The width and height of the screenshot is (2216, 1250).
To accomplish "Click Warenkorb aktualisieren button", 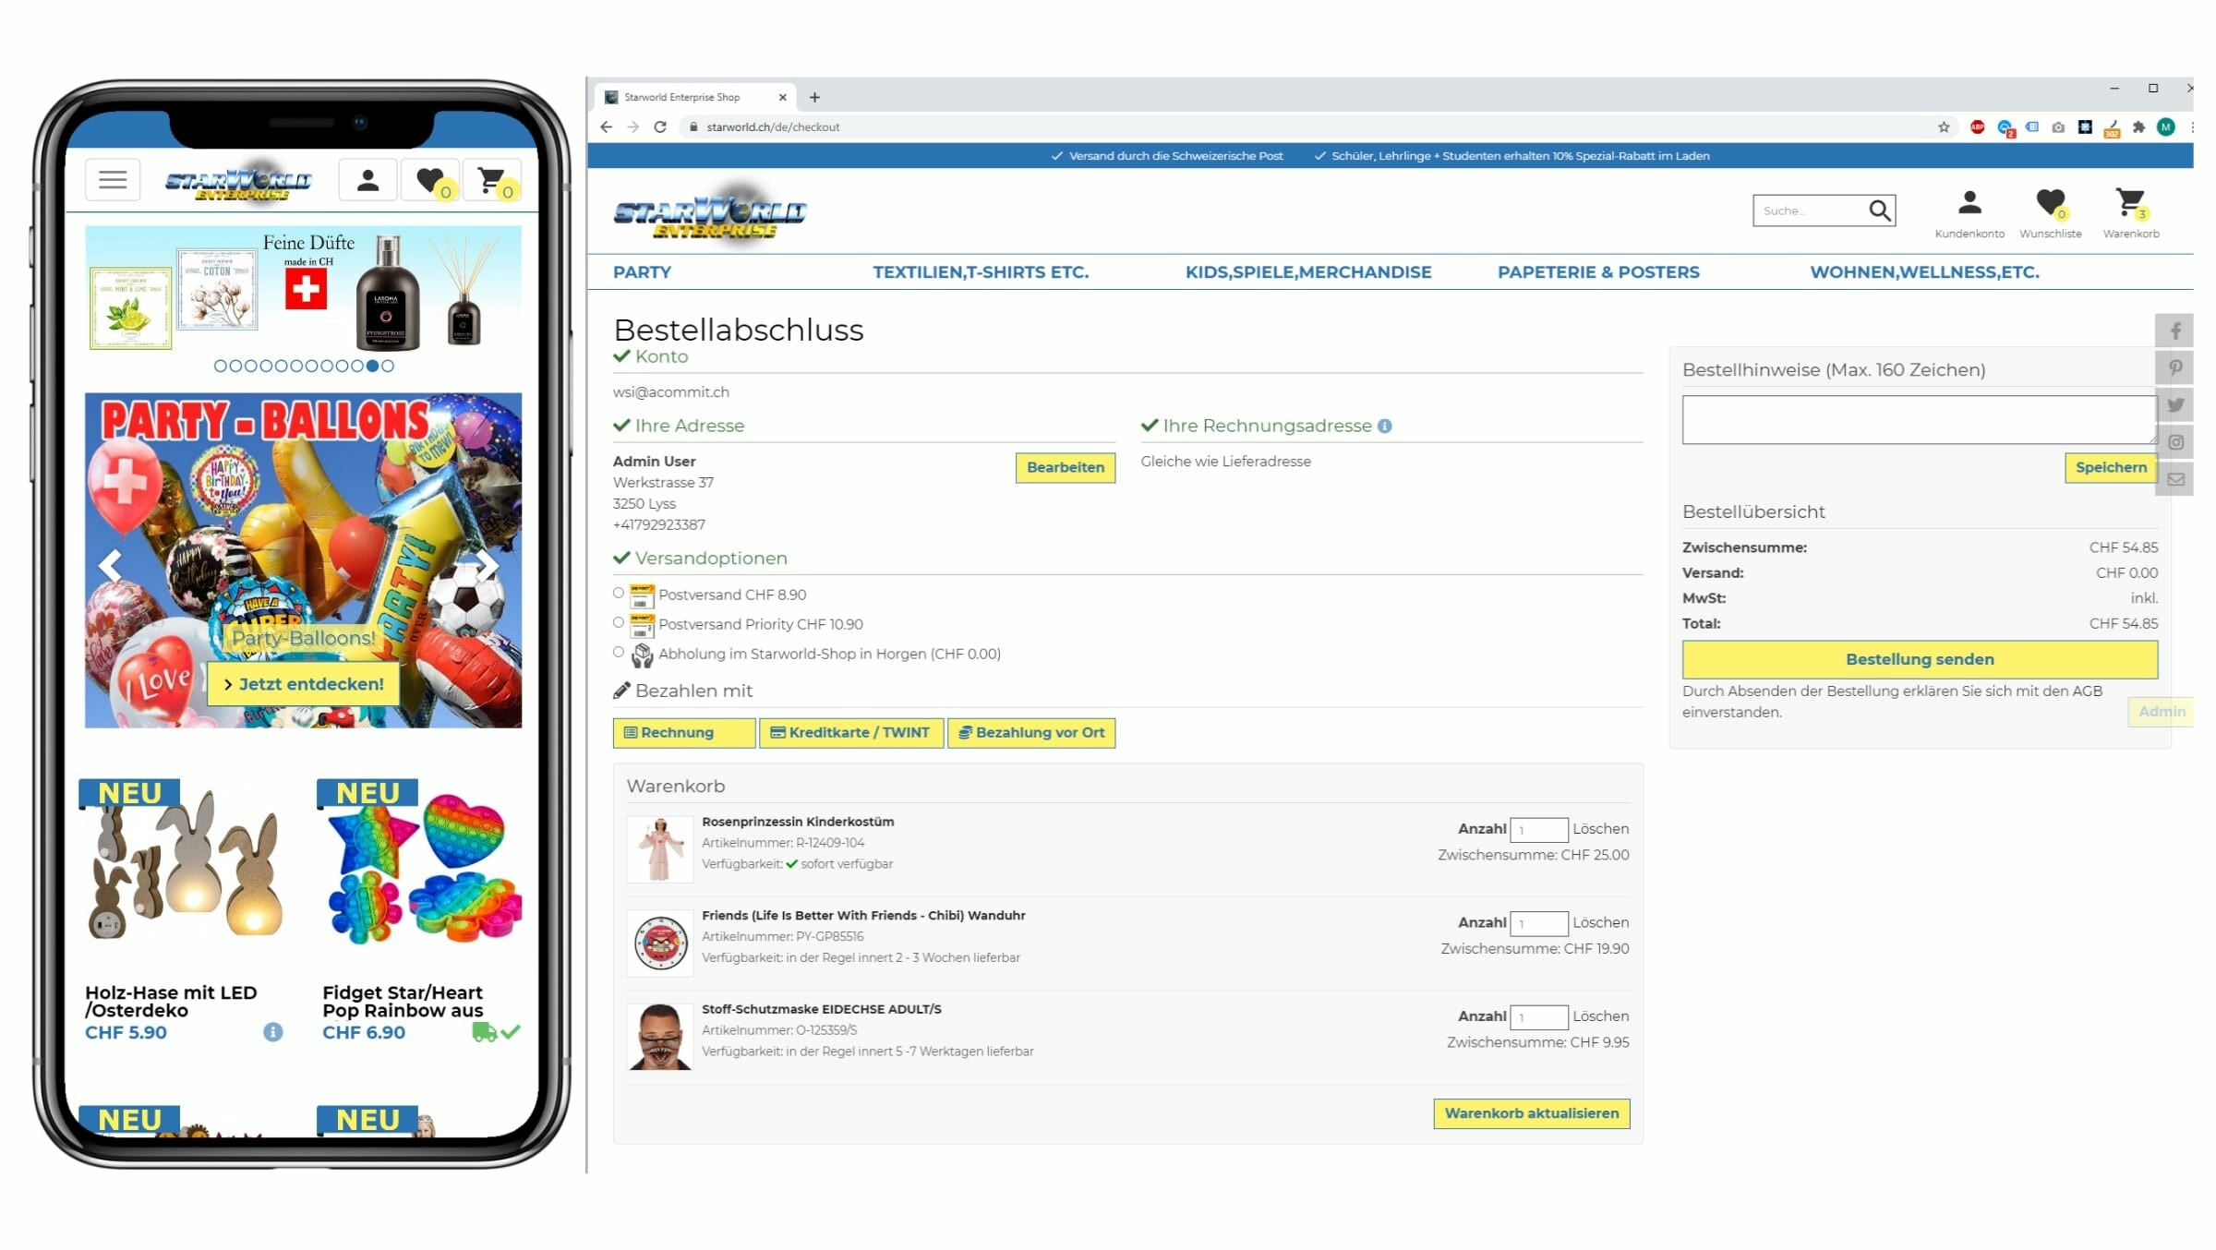I will pos(1532,1113).
